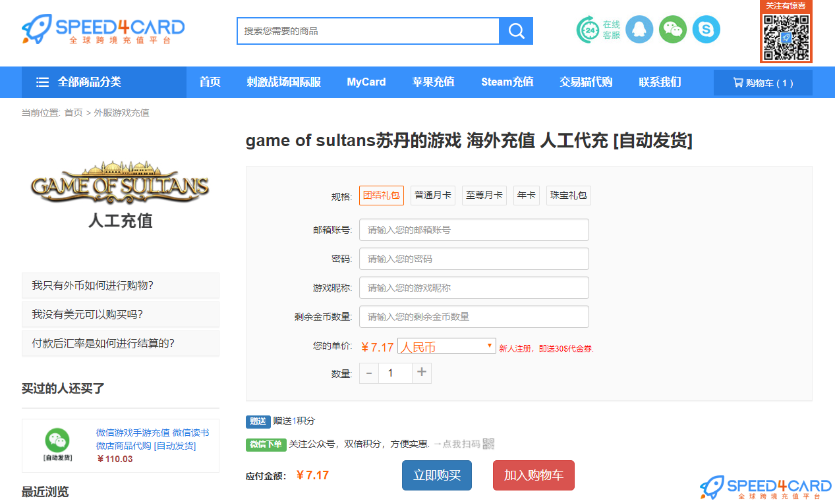Go to the 首页 nav item
Image resolution: width=835 pixels, height=503 pixels.
210,82
